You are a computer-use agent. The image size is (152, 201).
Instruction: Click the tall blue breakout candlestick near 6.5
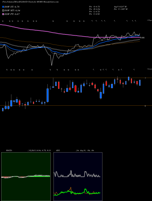[48, 95]
